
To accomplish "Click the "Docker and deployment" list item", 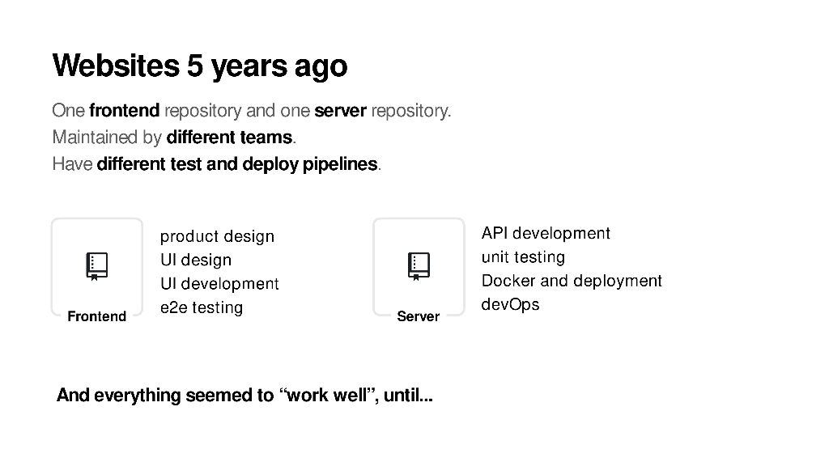I will 572,281.
